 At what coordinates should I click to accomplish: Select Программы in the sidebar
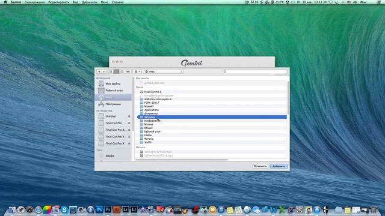113,104
